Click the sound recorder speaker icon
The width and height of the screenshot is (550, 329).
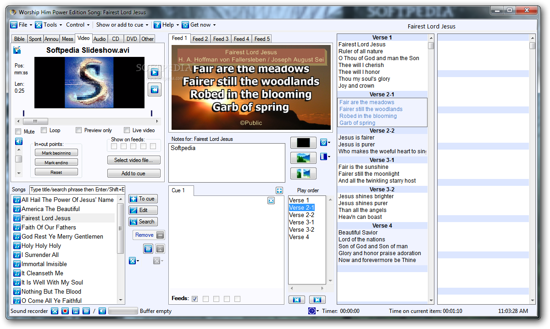pos(102,311)
